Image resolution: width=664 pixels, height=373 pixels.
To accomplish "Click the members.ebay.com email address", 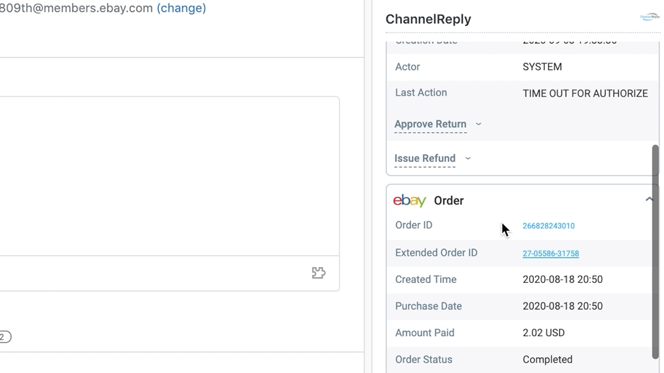I will click(77, 8).
